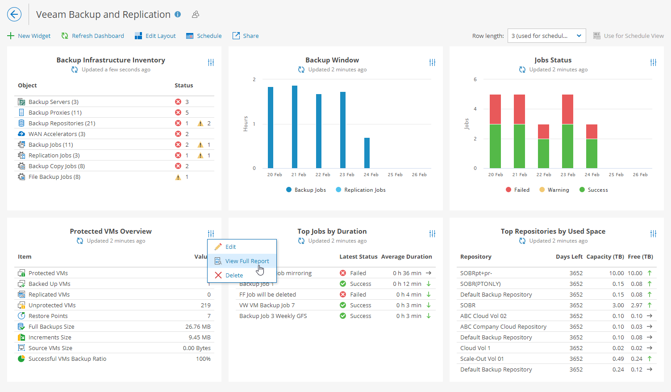
Task: Click the SOBRpt+pr- repository row
Action: [x=557, y=273]
